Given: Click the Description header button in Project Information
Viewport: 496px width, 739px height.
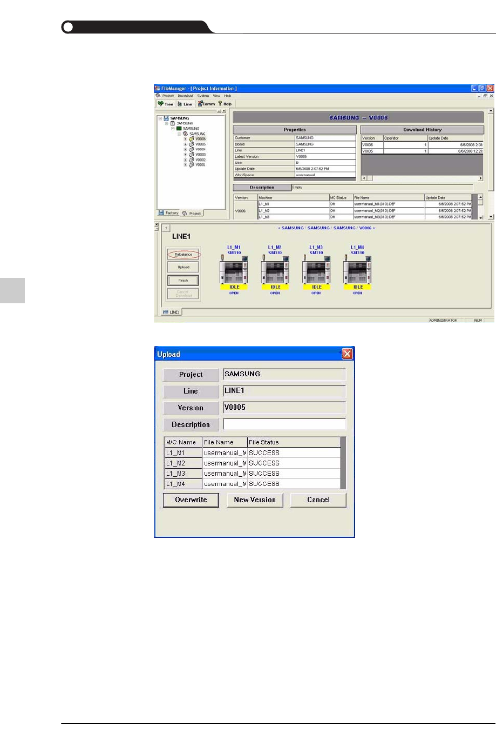Looking at the screenshot, I should (x=262, y=188).
